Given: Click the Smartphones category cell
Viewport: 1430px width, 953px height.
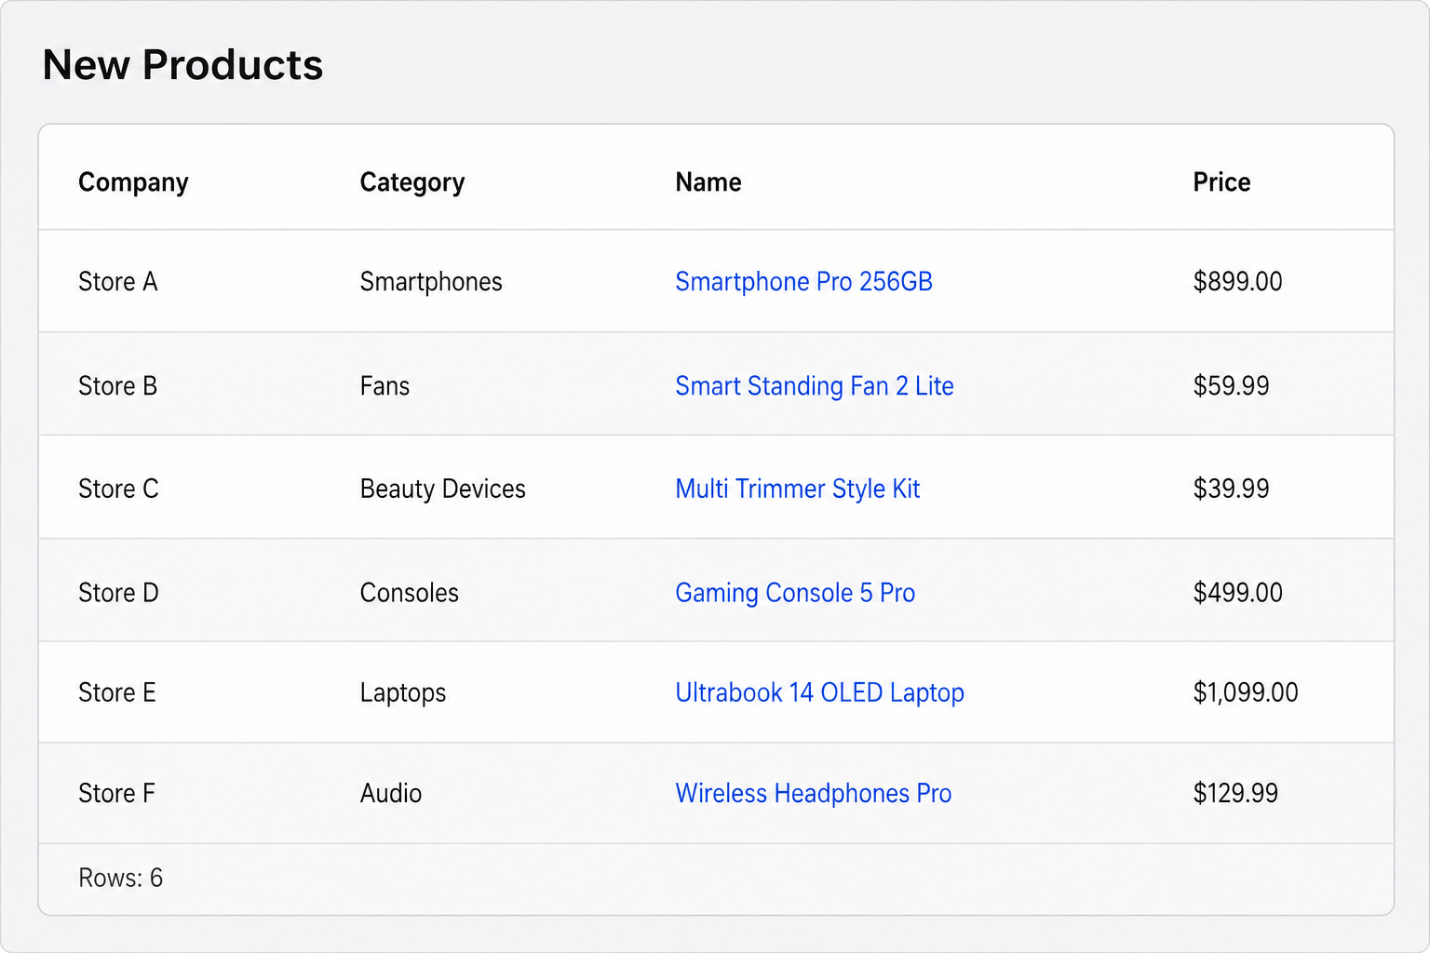Looking at the screenshot, I should click(431, 282).
